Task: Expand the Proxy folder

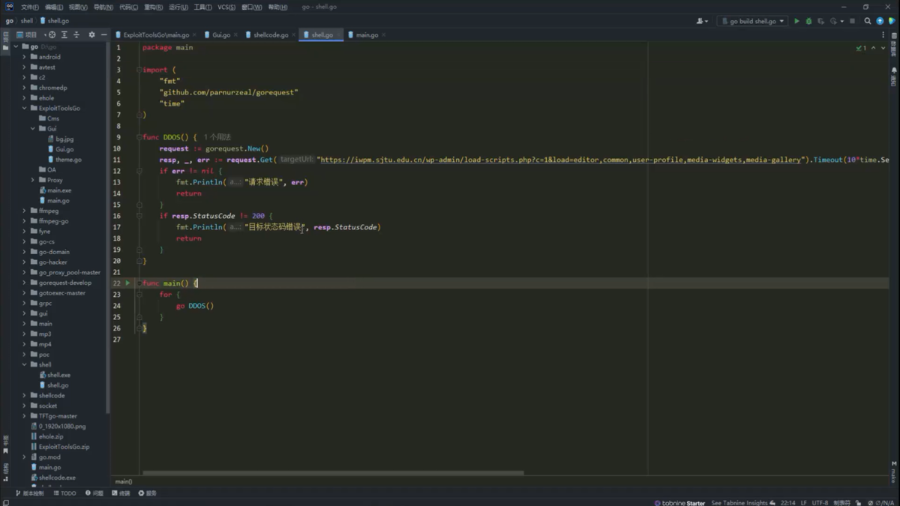Action: point(33,180)
